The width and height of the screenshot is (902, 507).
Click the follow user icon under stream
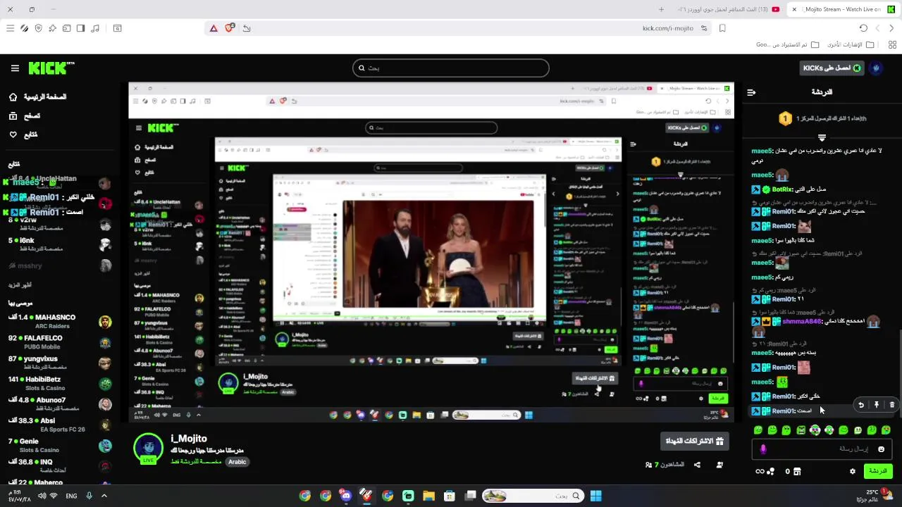pos(719,465)
